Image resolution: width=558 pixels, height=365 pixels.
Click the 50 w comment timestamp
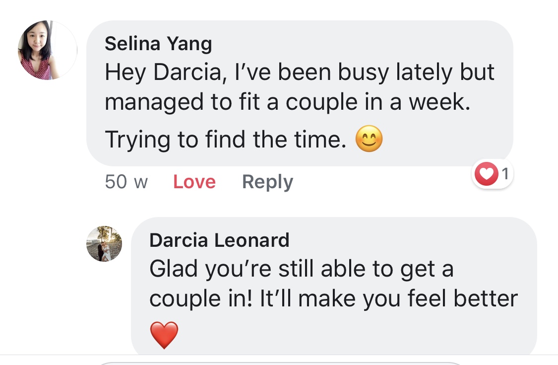[x=126, y=182]
